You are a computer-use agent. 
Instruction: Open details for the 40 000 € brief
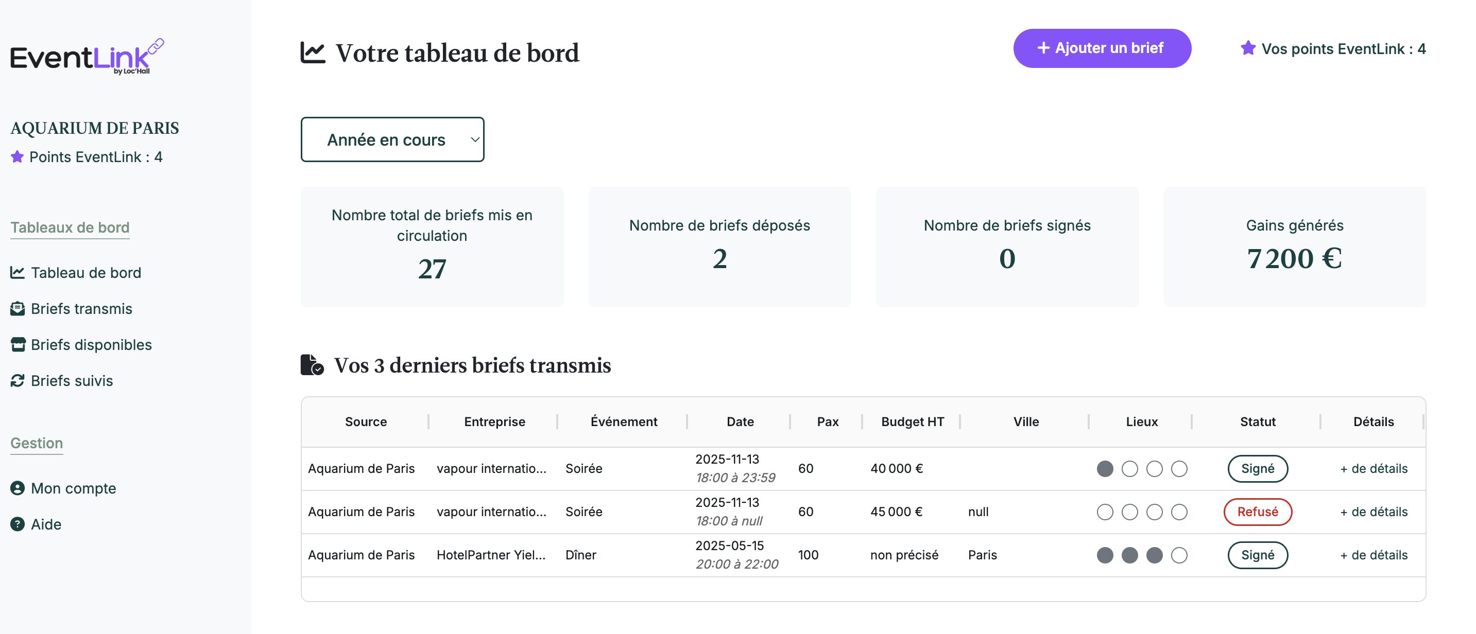click(1374, 468)
